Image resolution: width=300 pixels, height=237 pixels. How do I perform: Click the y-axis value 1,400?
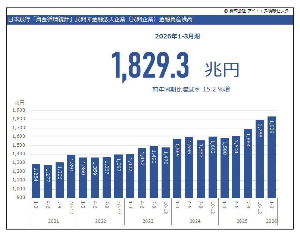(19, 154)
